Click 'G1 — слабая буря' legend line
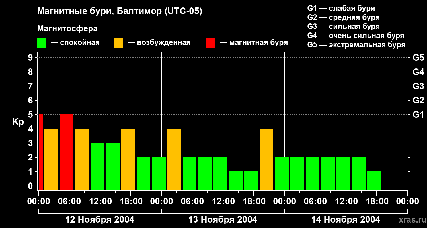 tap(341, 8)
